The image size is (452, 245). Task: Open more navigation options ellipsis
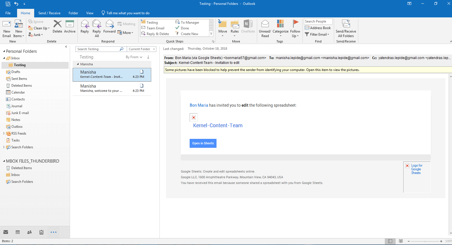point(54,232)
